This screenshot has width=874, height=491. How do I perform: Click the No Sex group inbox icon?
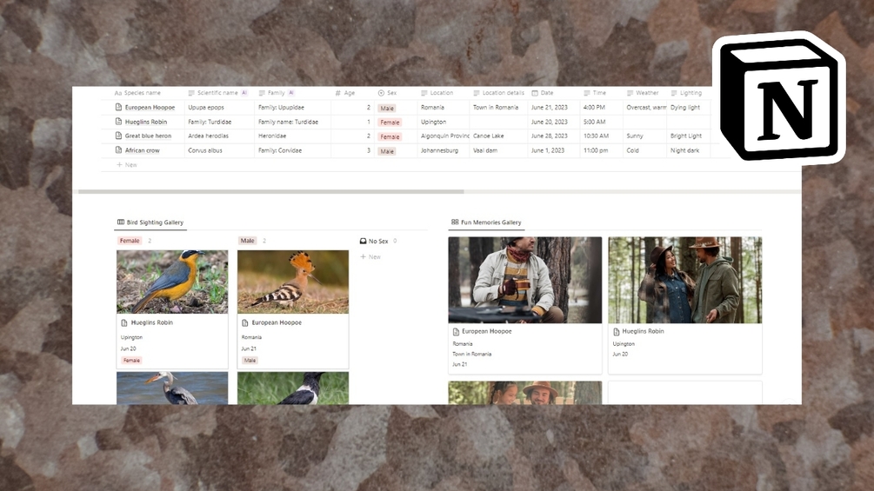point(363,241)
